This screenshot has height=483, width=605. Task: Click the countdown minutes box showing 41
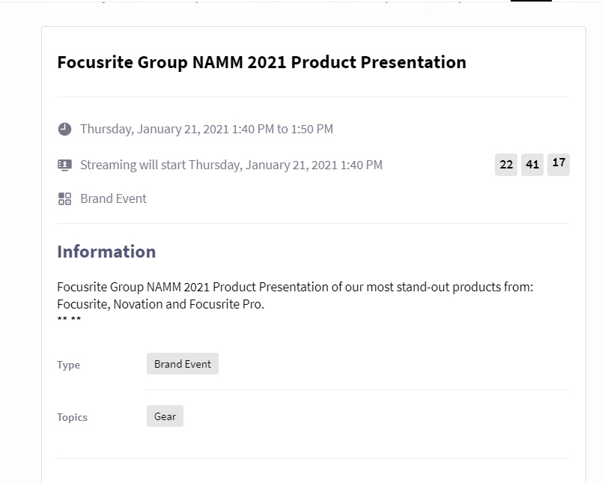532,164
